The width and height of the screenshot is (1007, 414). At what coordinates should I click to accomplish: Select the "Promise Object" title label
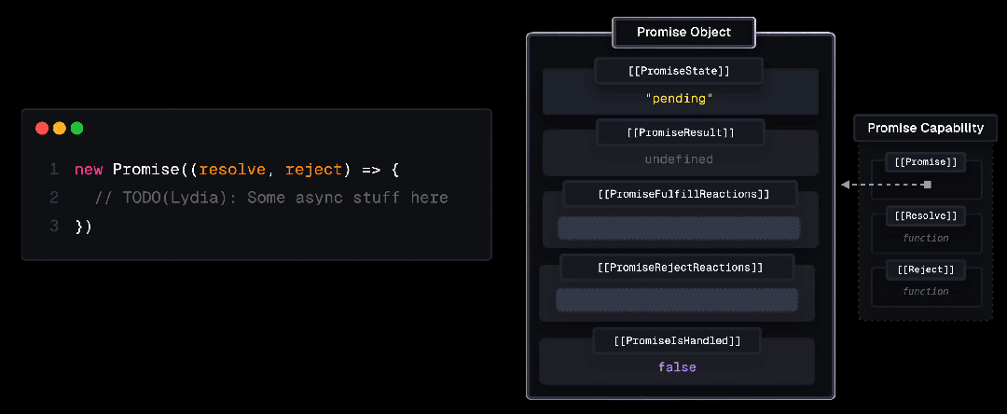pos(683,33)
